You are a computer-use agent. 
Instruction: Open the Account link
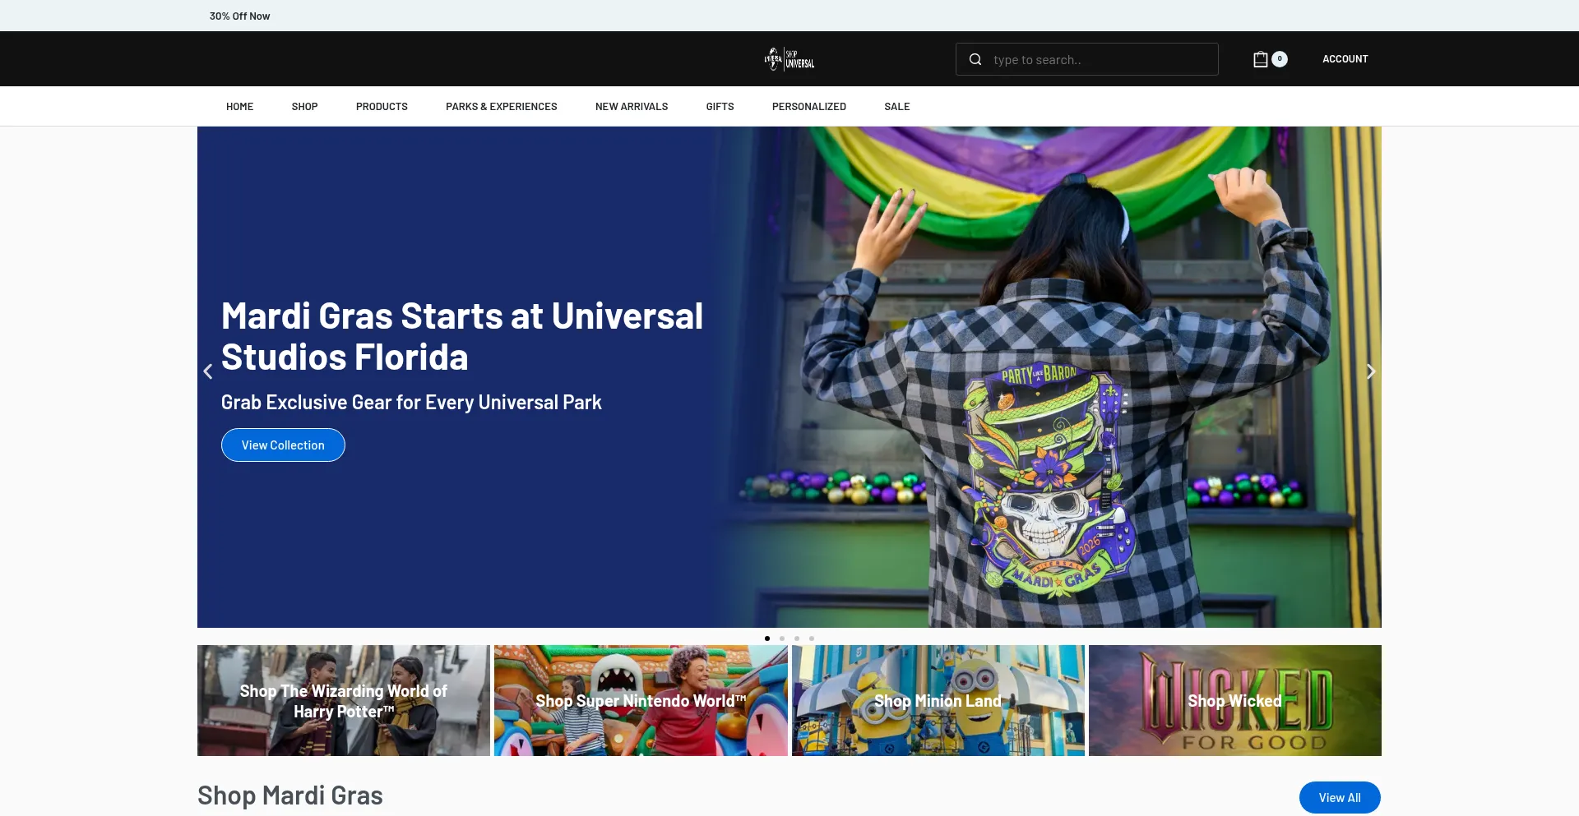pos(1345,59)
